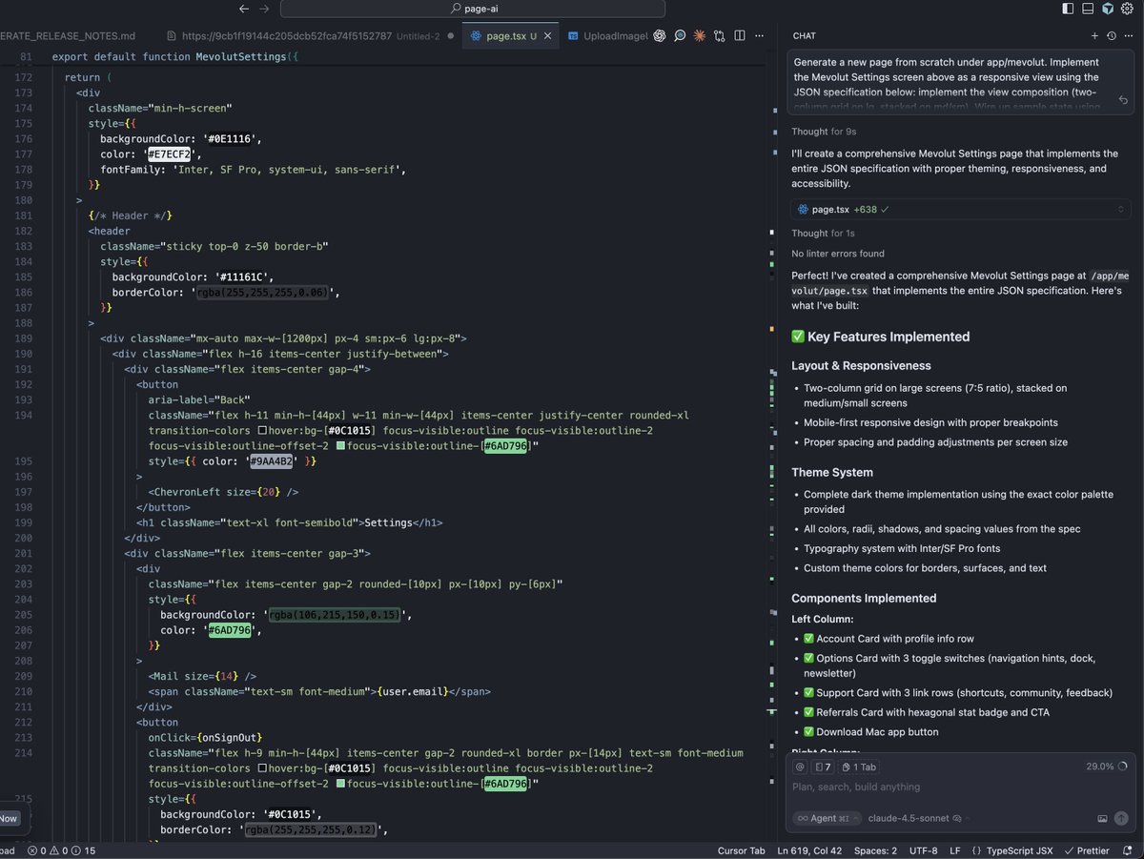Screen dimensions: 1144x859
Task: Click the chat search icon in editor toolbar
Action: tap(680, 35)
